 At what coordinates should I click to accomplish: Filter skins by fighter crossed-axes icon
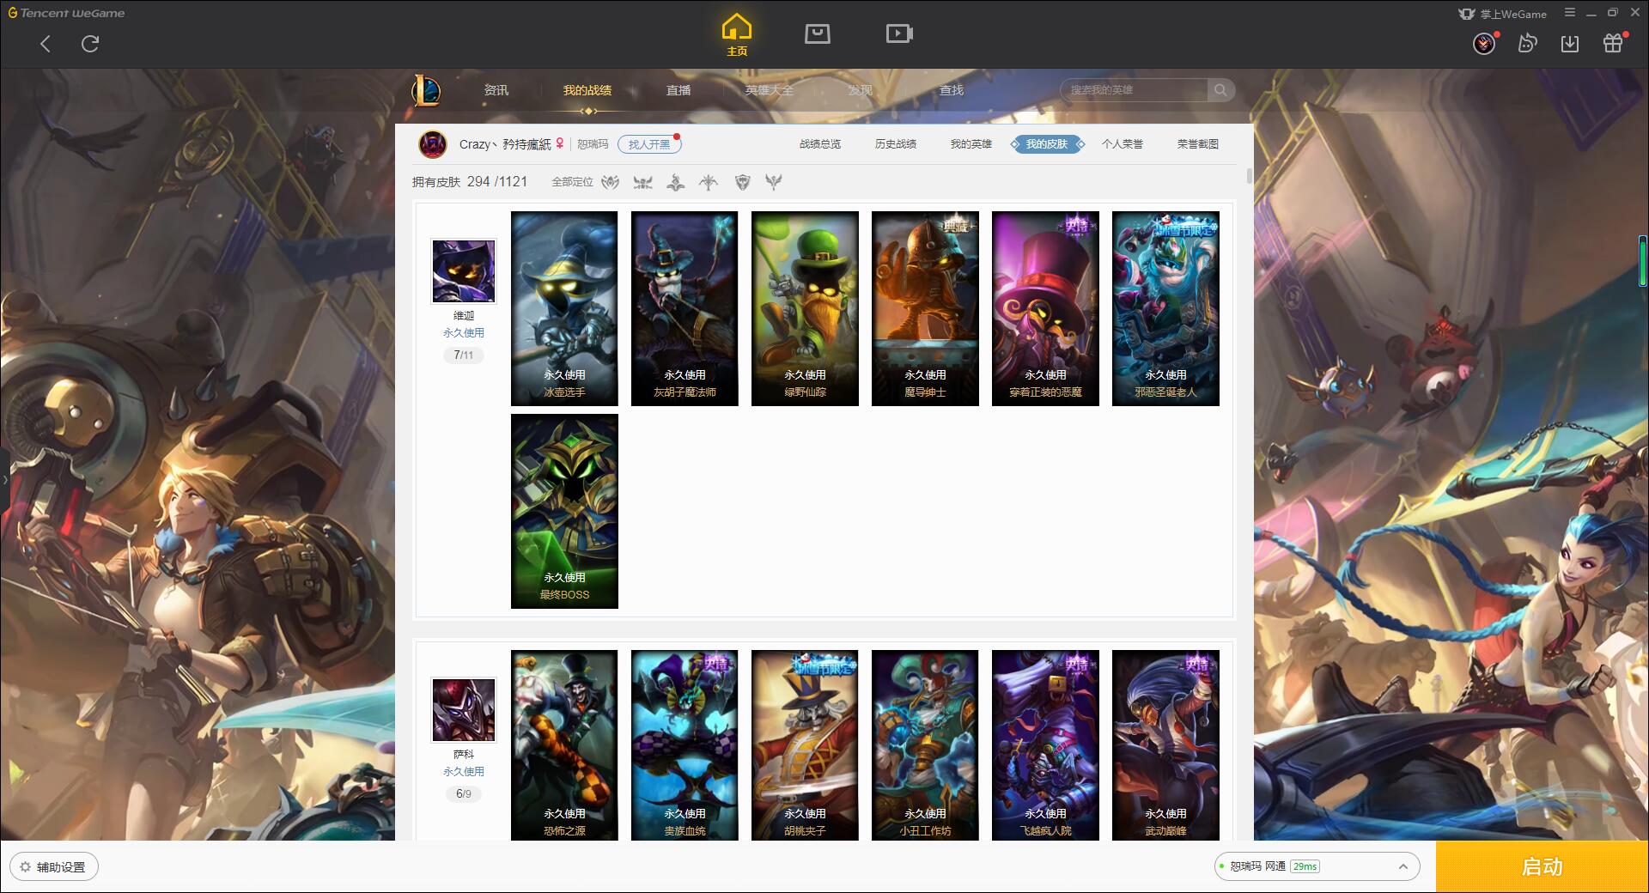(x=642, y=182)
